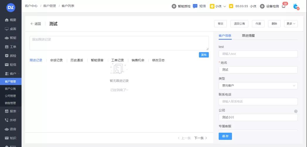The height and width of the screenshot is (147, 307).
Task: Open the 销售机会 tab
Action: (138, 60)
